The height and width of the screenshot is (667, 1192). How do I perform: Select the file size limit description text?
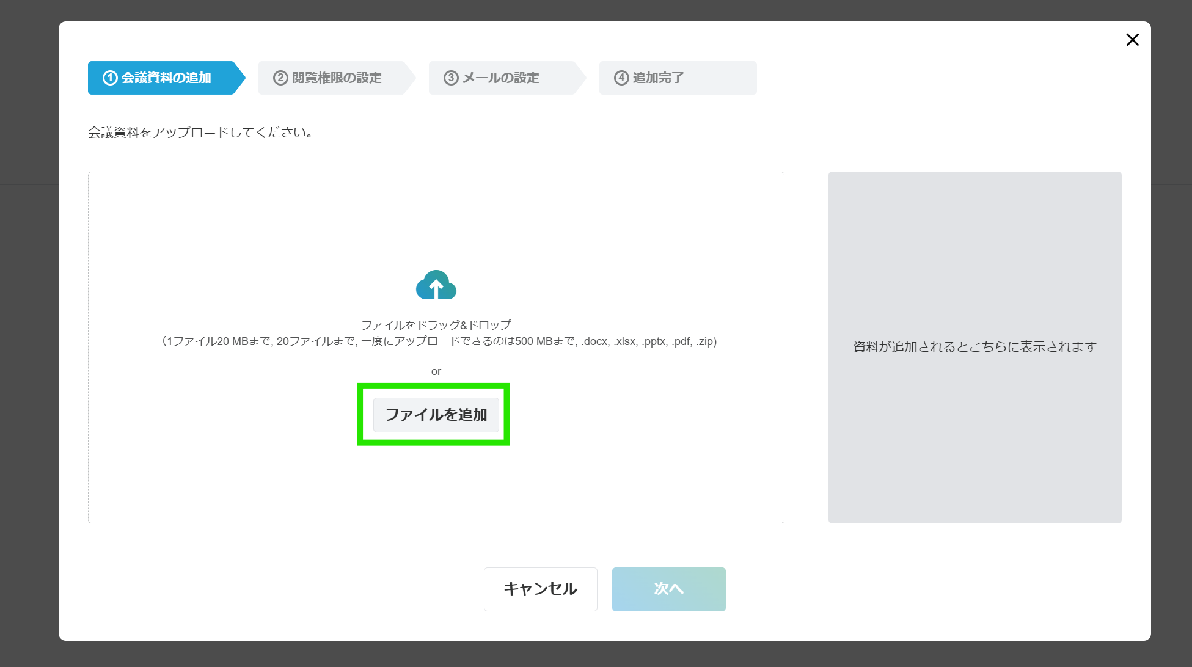pos(436,342)
